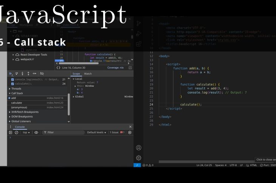The width and height of the screenshot is (276, 183).
Task: Uncheck the console.log(result) breakpoint checkbox
Action: click(x=12, y=80)
